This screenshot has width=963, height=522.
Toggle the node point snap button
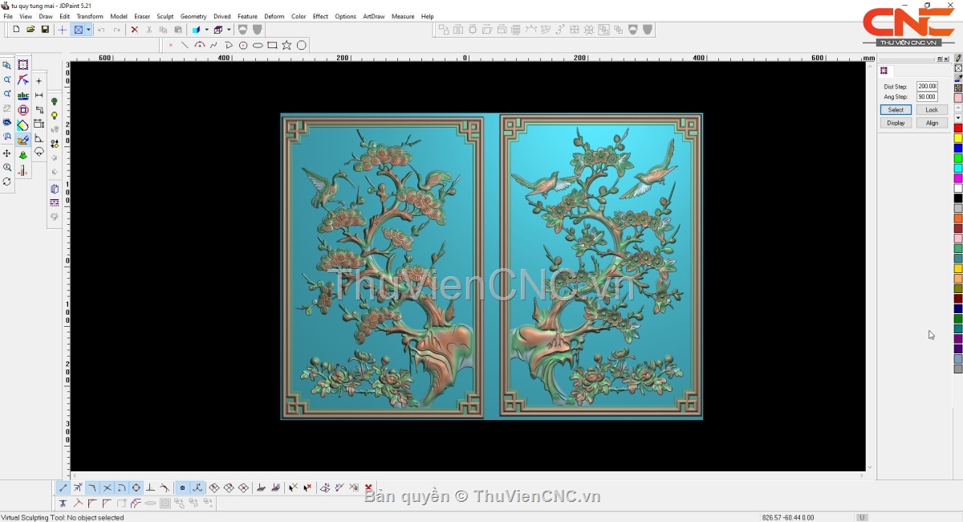(182, 487)
